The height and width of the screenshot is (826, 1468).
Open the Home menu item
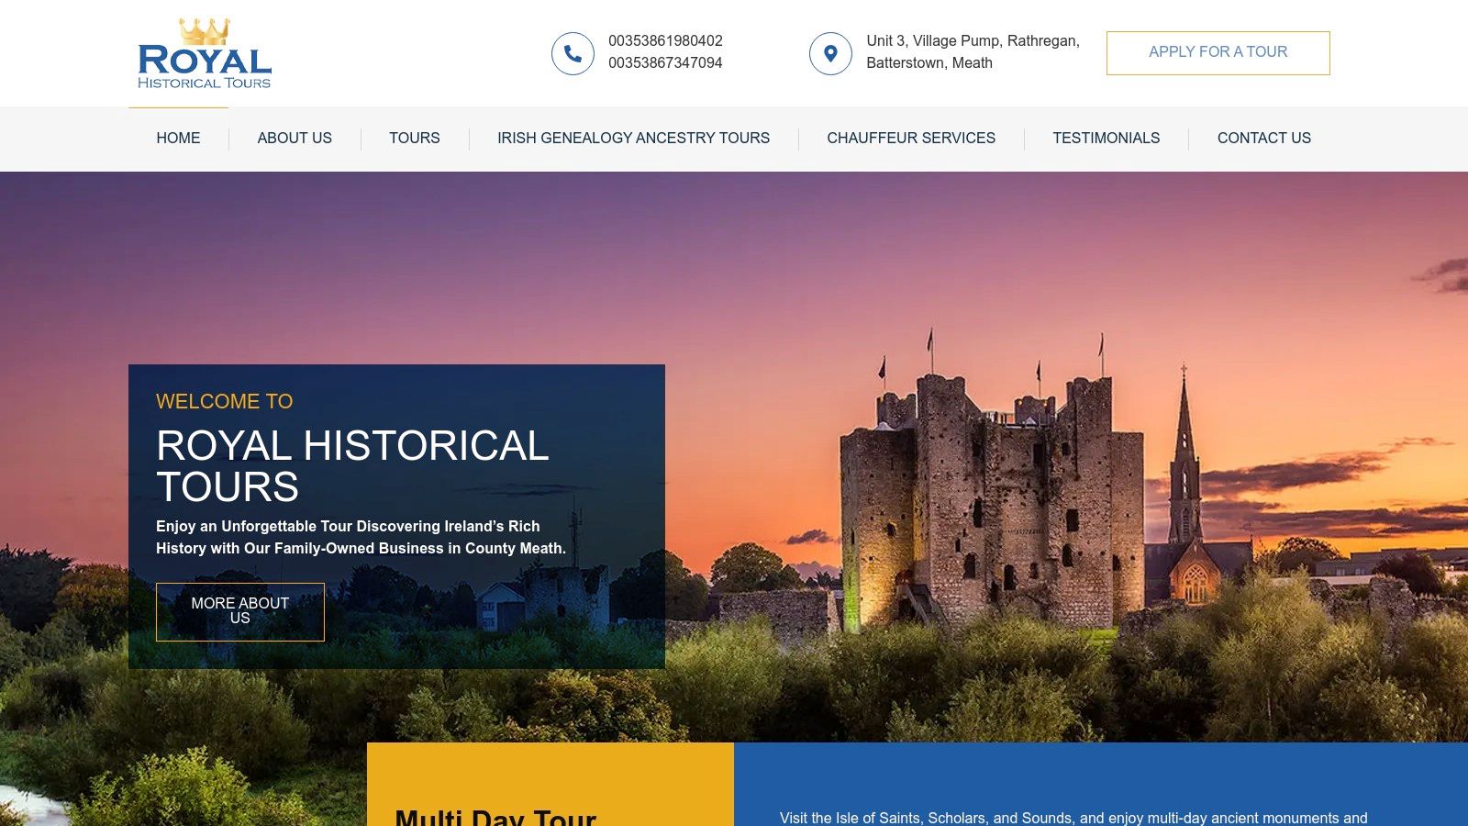(178, 138)
